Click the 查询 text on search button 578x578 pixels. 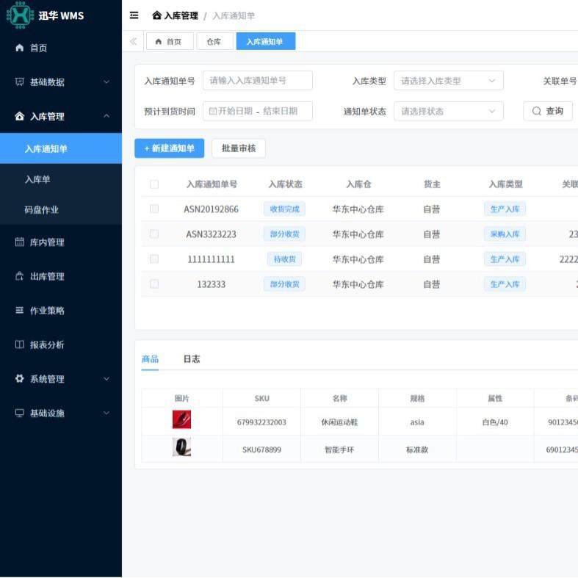tap(554, 111)
